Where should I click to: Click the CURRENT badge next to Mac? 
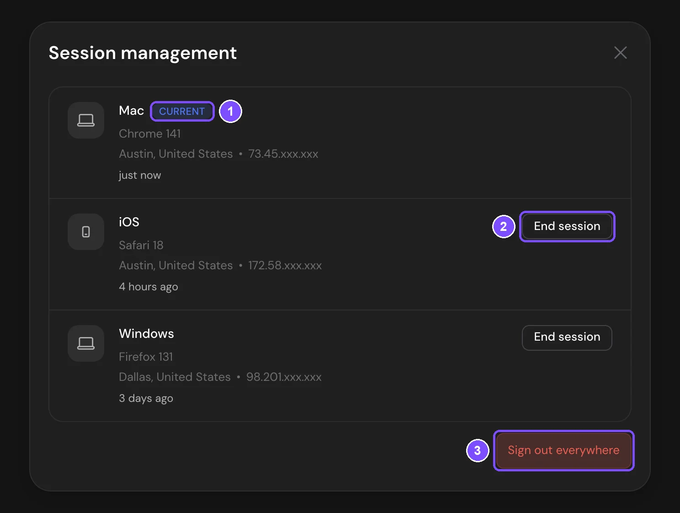coord(182,111)
